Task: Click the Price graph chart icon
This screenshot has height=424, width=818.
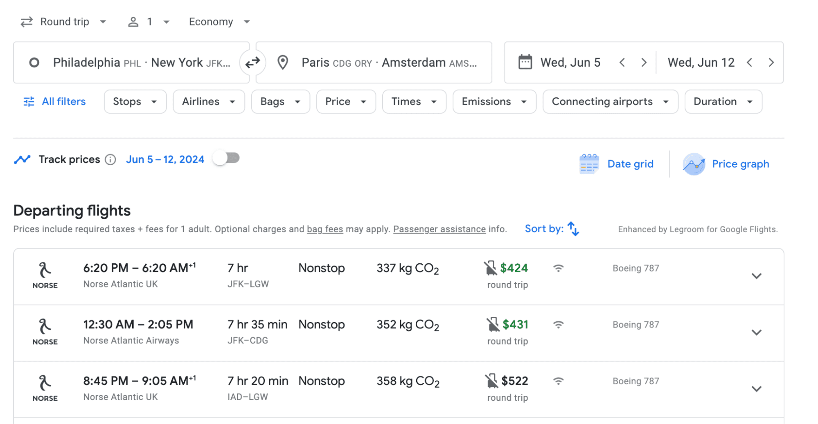Action: (x=694, y=164)
